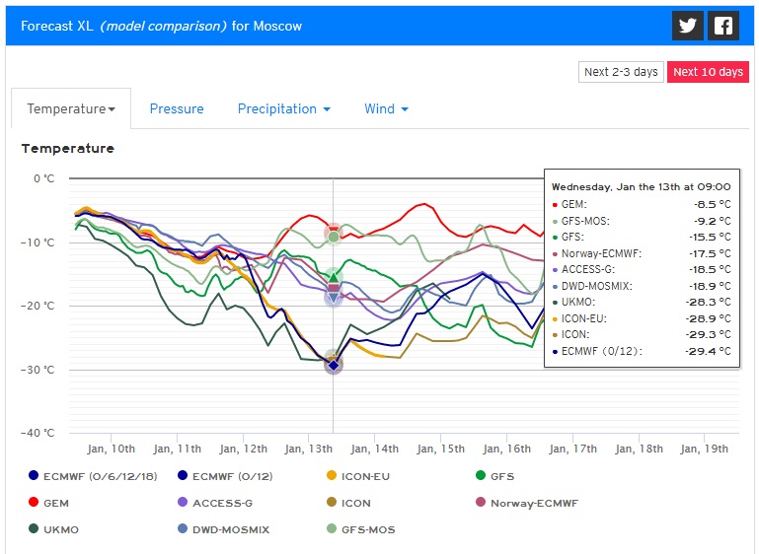Click the Jan, 19th axis label
This screenshot has height=554, width=759.
click(x=705, y=450)
